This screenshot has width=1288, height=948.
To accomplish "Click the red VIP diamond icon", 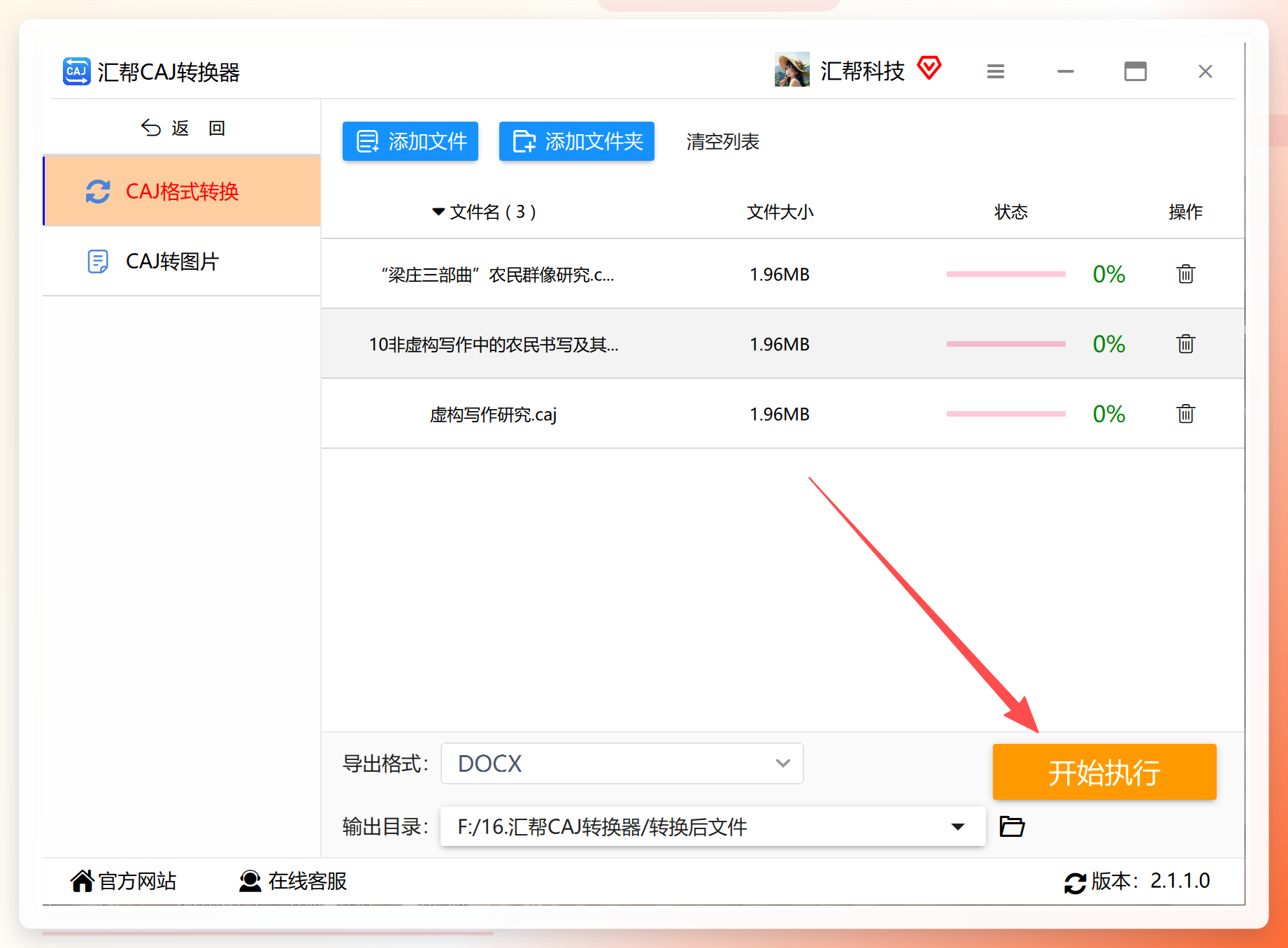I will point(929,69).
